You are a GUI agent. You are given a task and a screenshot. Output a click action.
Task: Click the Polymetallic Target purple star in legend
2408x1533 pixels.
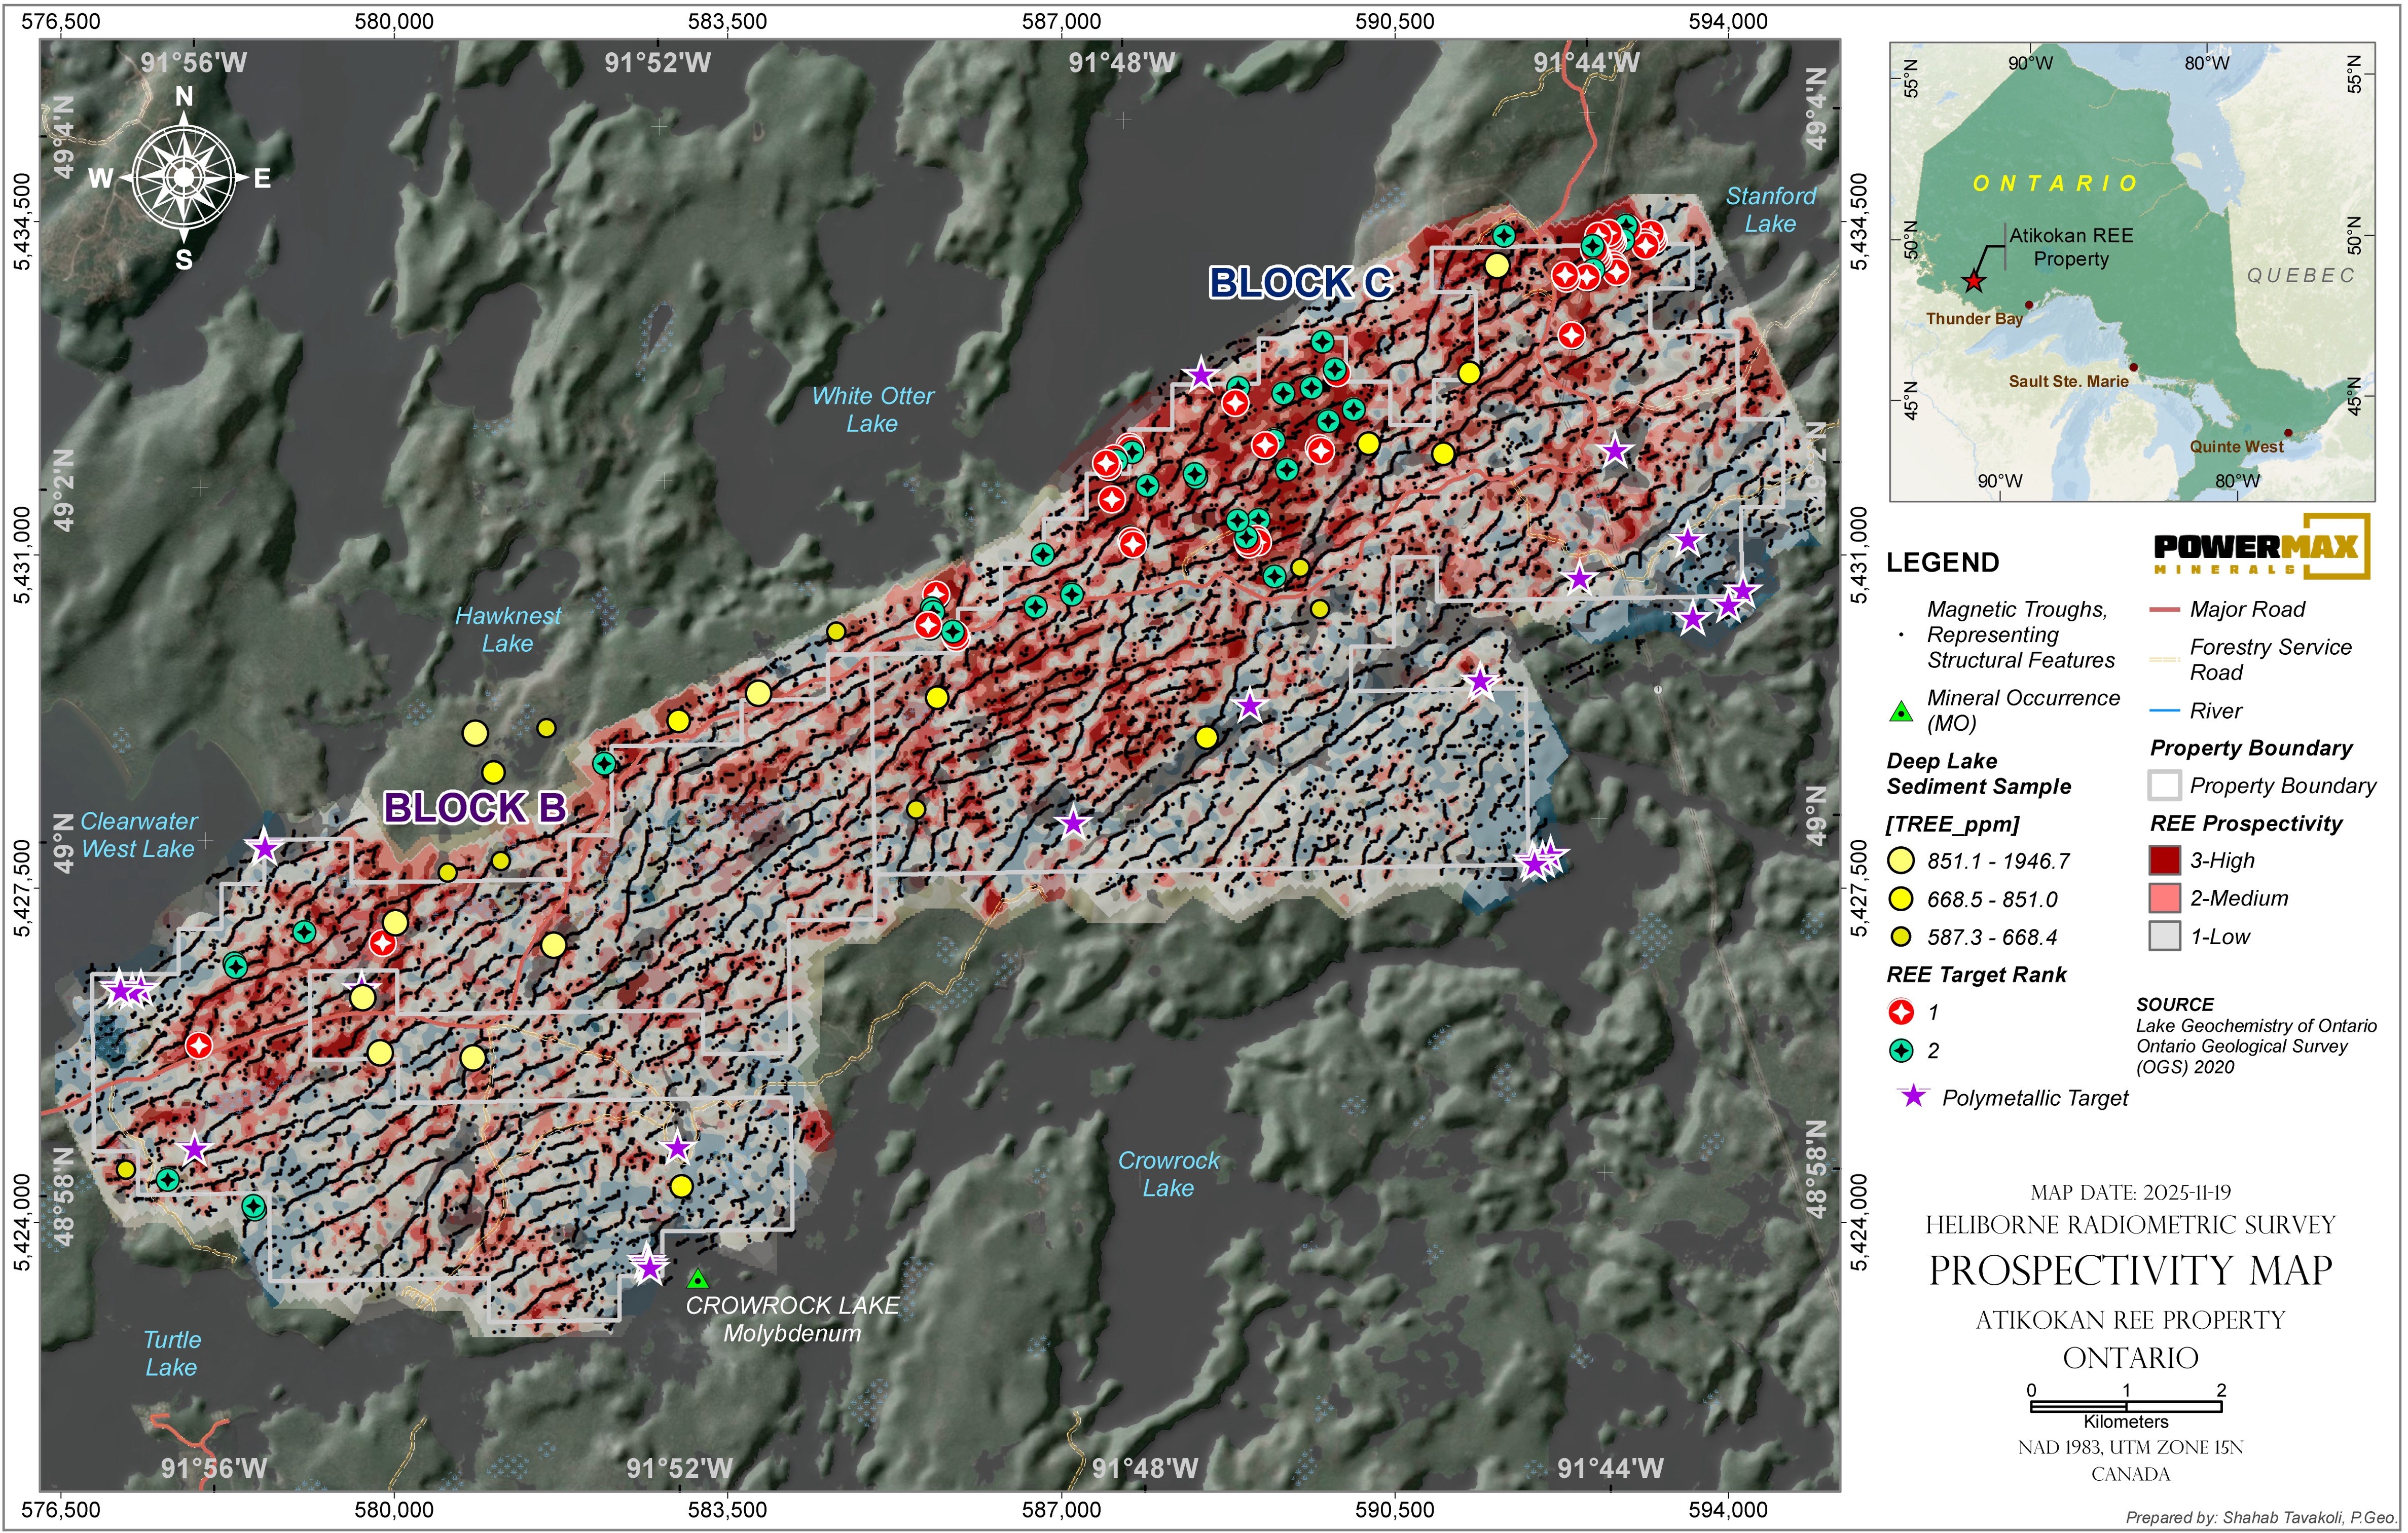[x=1913, y=1095]
